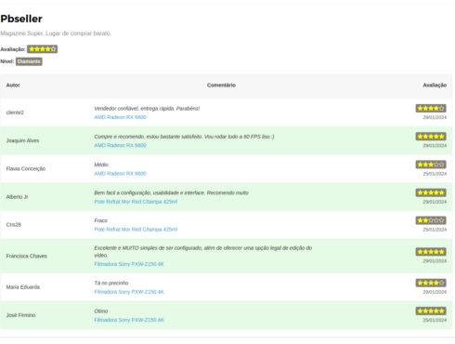Click cliente2's four-star rating badge
The width and height of the screenshot is (455, 344).
431,108
